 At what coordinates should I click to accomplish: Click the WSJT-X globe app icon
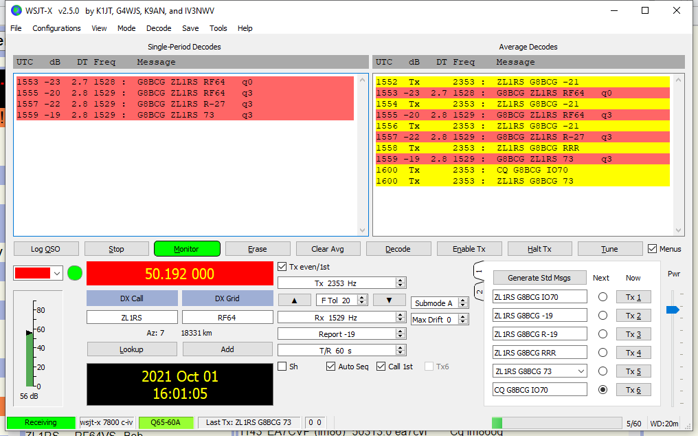click(16, 10)
